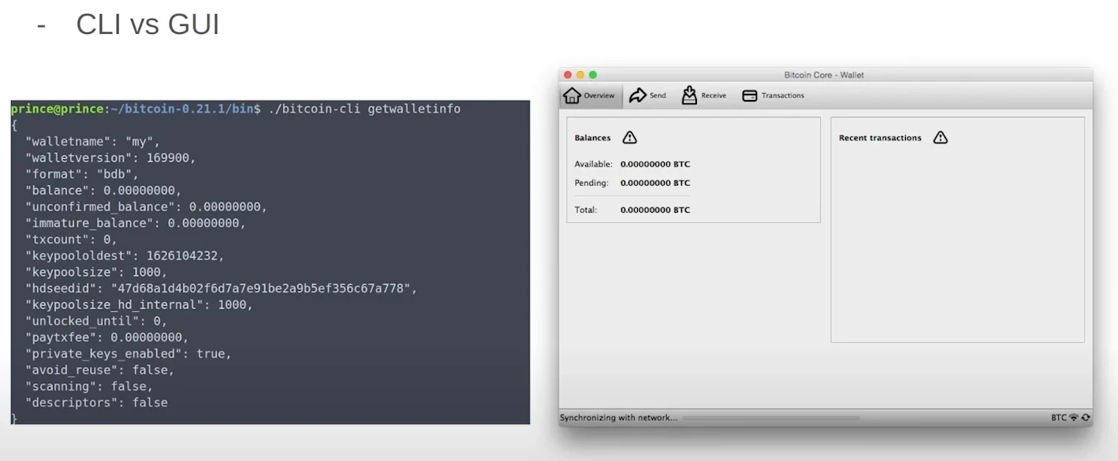Click the Send arrow icon
1118x461 pixels.
coord(637,96)
